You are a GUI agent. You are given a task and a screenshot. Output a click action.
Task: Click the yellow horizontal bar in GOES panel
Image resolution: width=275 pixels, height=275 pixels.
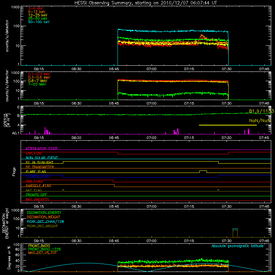point(228,125)
